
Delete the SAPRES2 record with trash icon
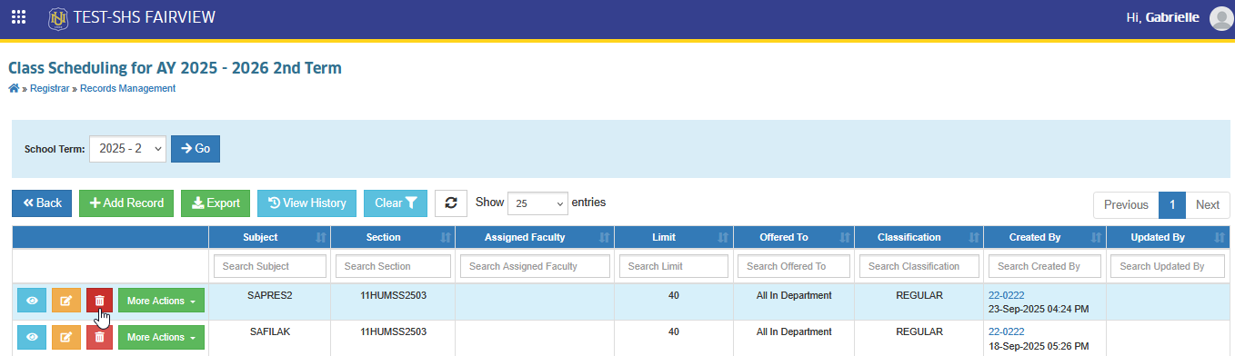click(100, 301)
